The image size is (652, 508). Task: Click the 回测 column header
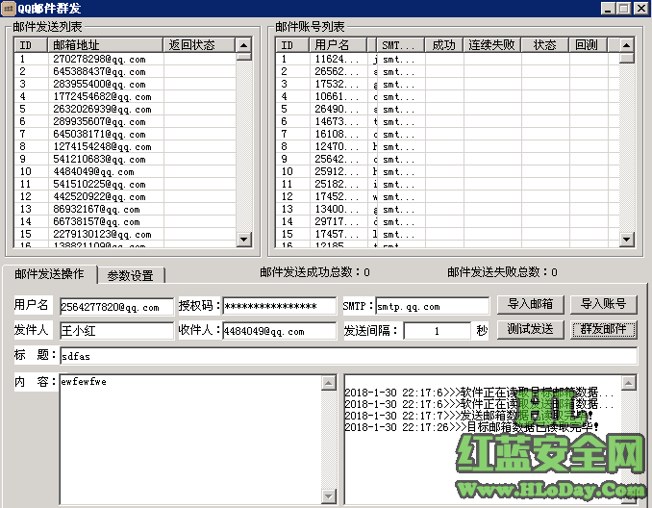coord(588,45)
